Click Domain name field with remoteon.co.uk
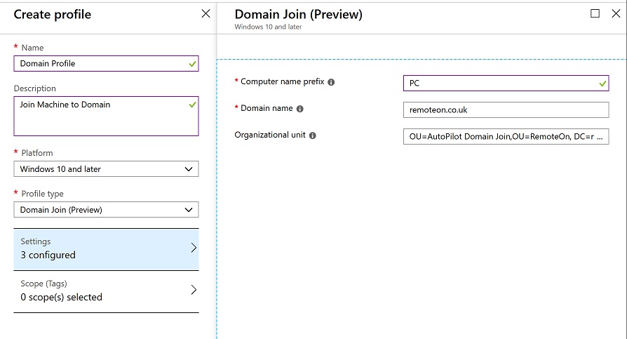This screenshot has height=339, width=627. click(x=506, y=109)
